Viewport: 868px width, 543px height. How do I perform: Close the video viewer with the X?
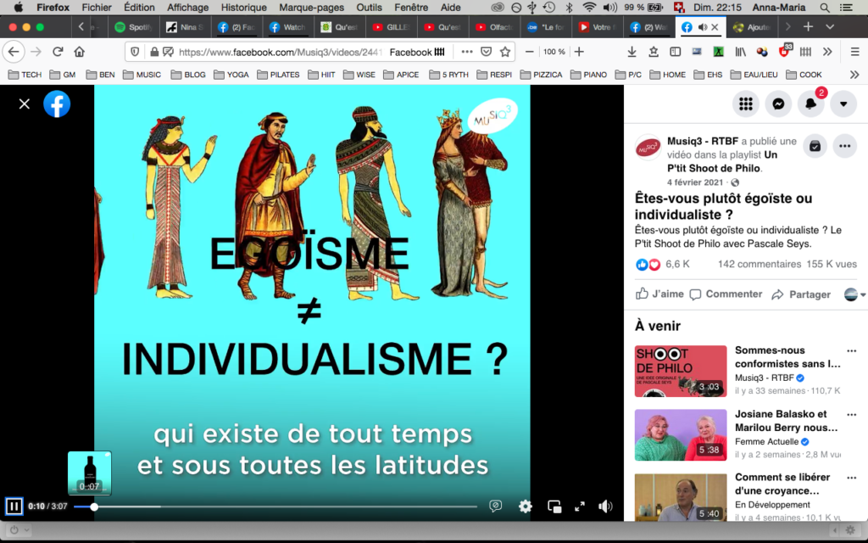pyautogui.click(x=25, y=104)
